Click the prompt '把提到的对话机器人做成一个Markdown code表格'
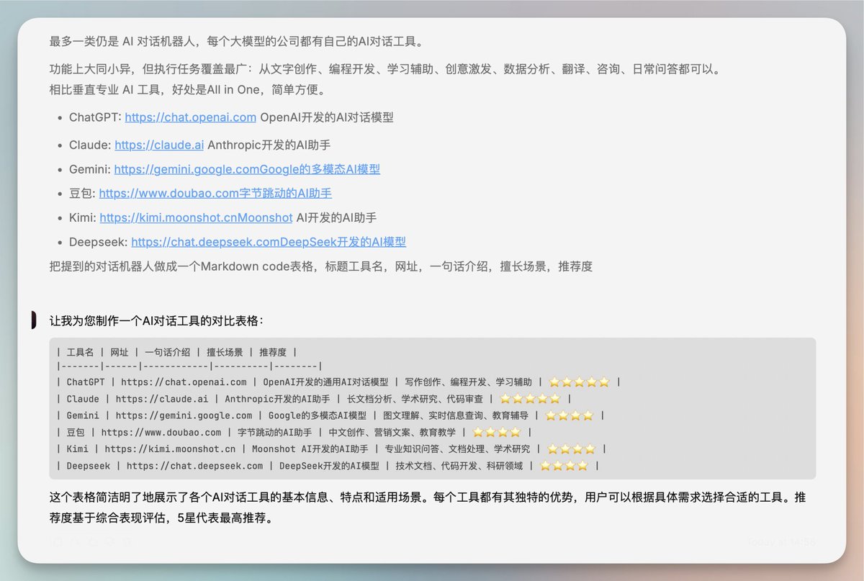This screenshot has width=864, height=581. (321, 266)
